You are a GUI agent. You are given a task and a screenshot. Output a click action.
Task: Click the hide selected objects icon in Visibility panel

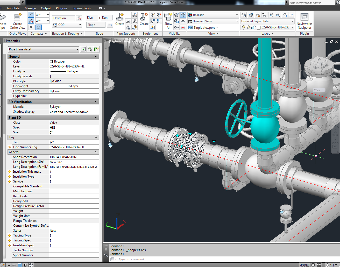click(x=176, y=15)
